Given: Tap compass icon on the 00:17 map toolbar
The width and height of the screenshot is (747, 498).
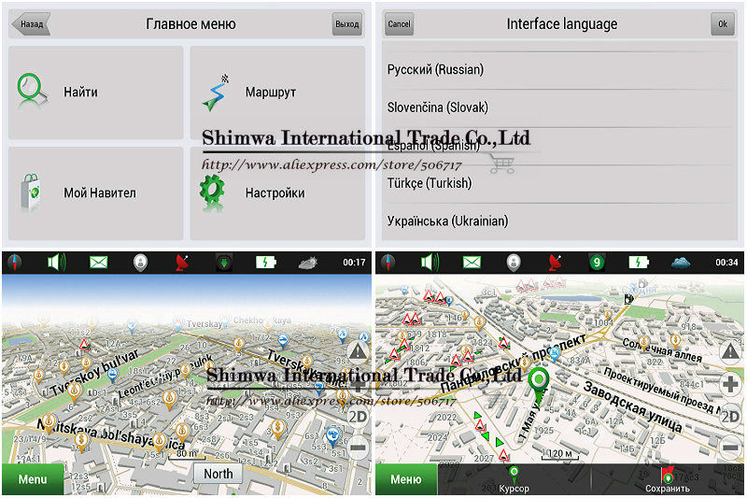Looking at the screenshot, I should point(15,263).
